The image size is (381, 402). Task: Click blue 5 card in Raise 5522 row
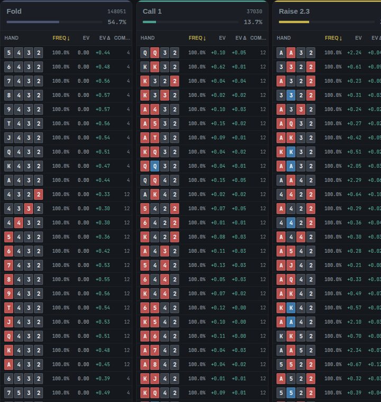coord(291,392)
